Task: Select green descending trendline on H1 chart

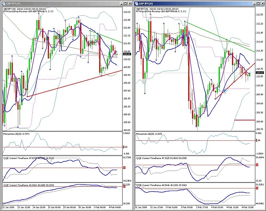Action: 220,37
